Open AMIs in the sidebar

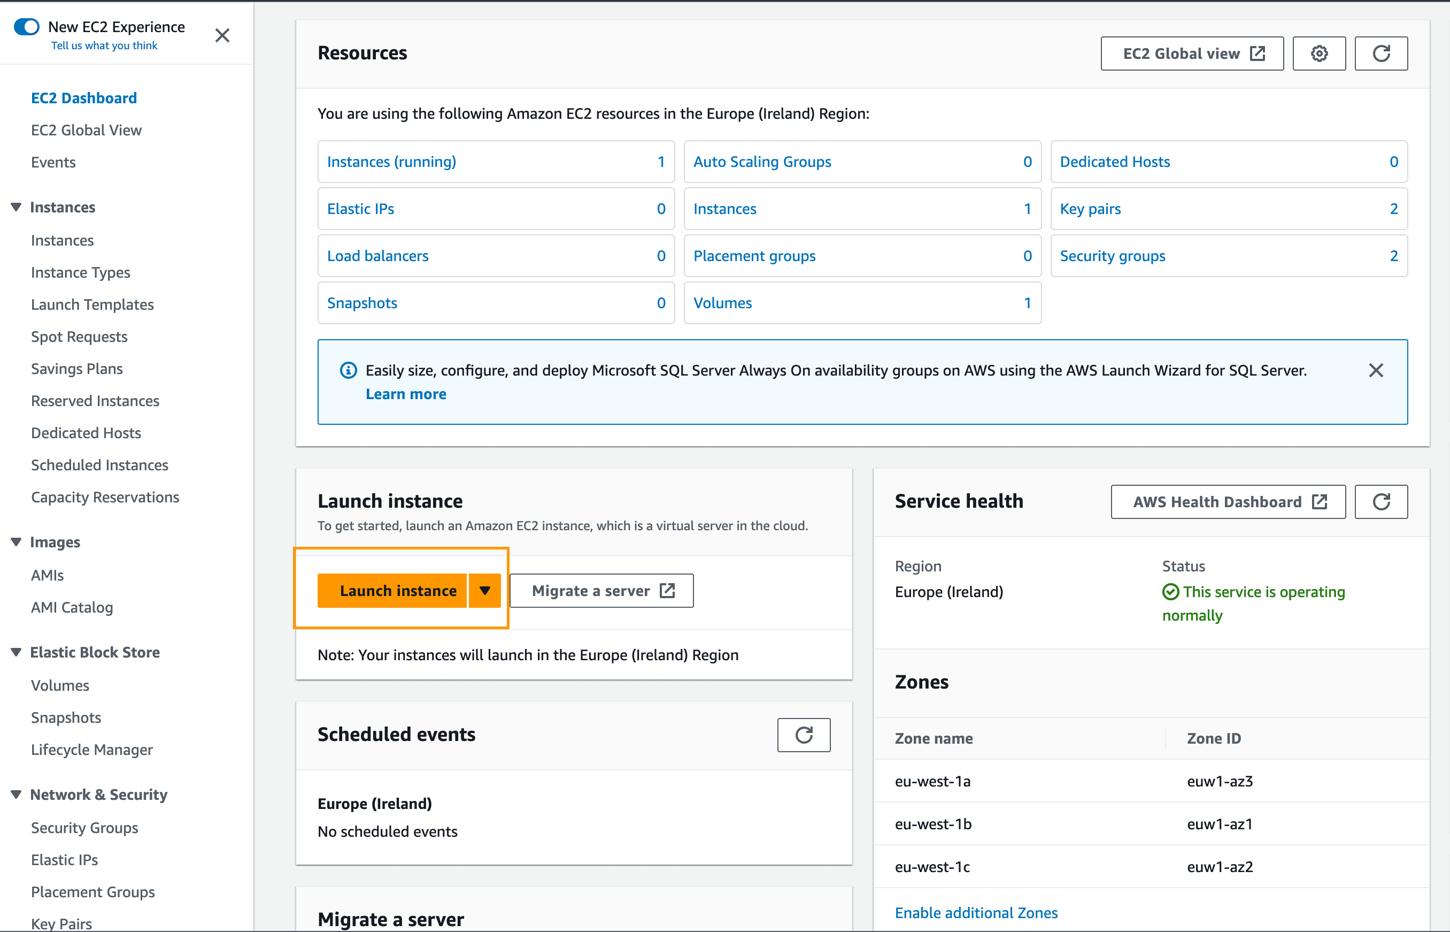[47, 575]
